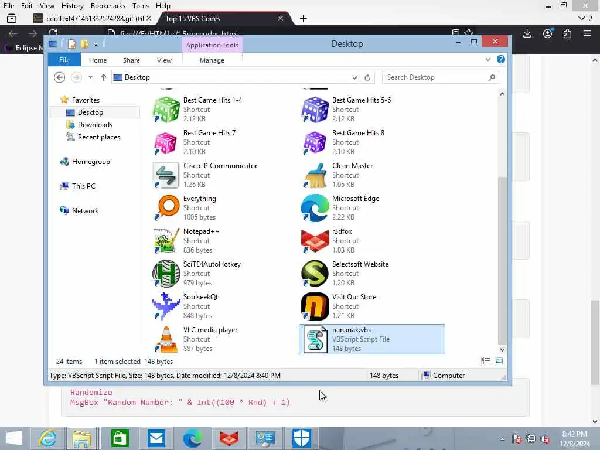Go back with Explorer's back arrow
This screenshot has width=600, height=450.
pyautogui.click(x=59, y=77)
